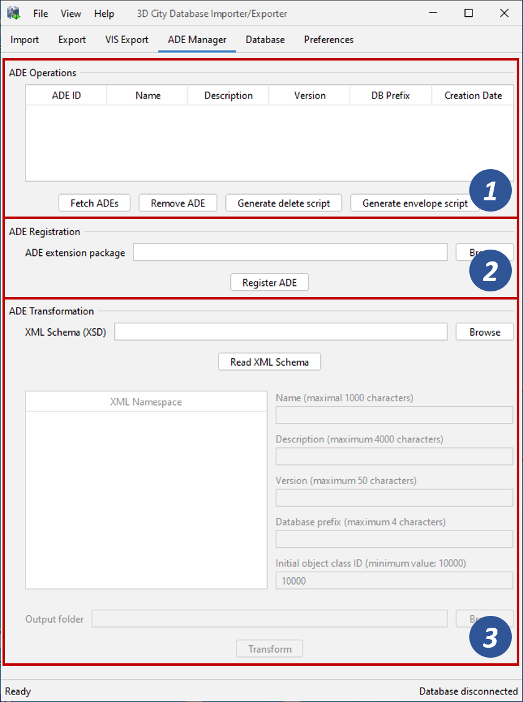Click the Description column header
Image resolution: width=523 pixels, height=702 pixels.
tap(228, 95)
